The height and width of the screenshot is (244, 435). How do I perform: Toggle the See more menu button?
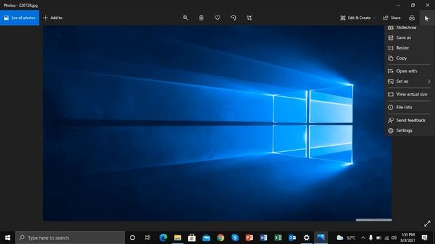coord(428,18)
